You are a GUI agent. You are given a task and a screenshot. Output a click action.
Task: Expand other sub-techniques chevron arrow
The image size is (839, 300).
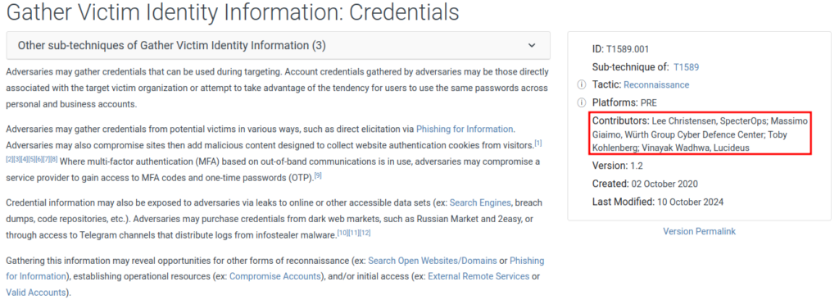click(x=531, y=46)
